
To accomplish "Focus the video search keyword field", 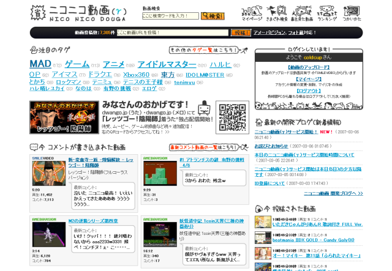I will click(170, 16).
